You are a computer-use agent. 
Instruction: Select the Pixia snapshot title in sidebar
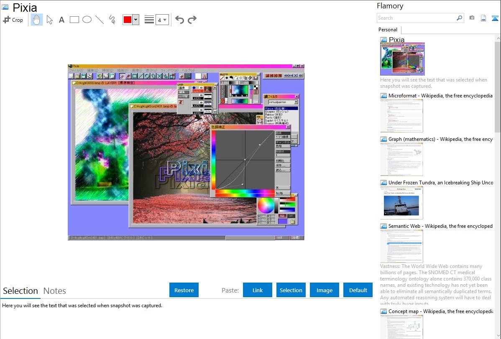click(396, 40)
